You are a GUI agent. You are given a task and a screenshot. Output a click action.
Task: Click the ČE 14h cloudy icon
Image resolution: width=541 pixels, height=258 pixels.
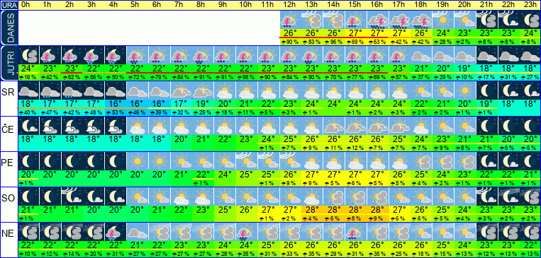click(x=334, y=126)
